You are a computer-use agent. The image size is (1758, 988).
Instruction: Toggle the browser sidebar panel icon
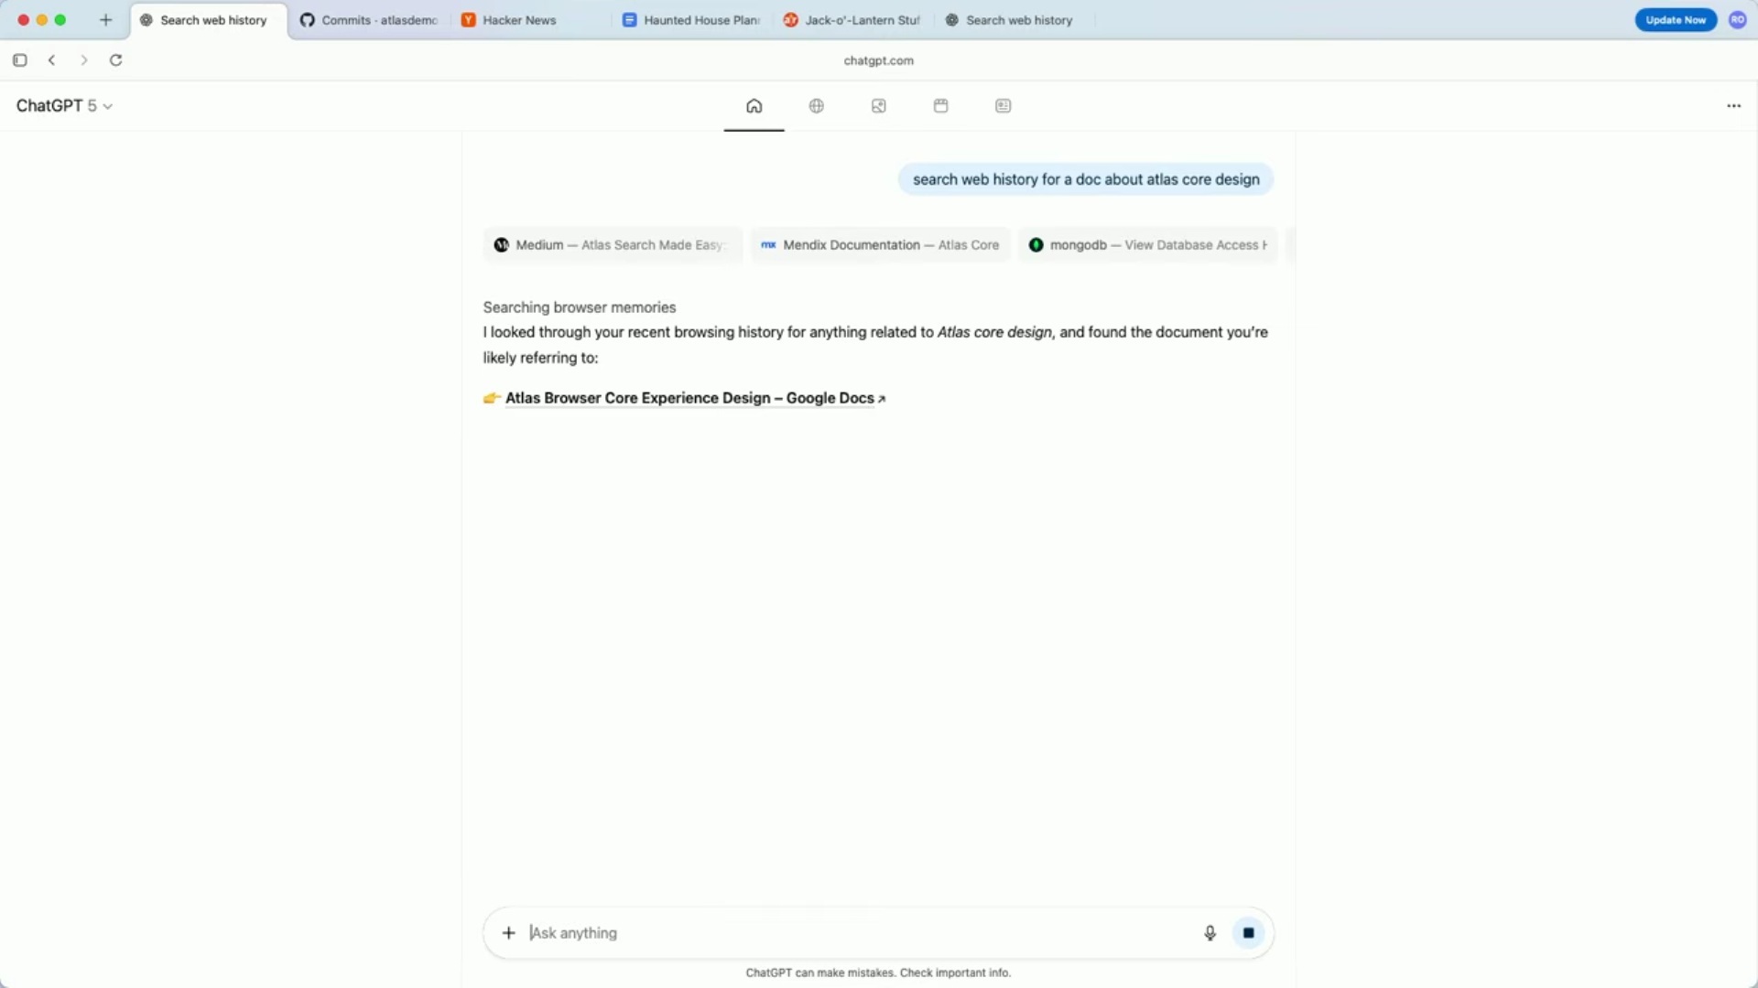click(x=20, y=60)
